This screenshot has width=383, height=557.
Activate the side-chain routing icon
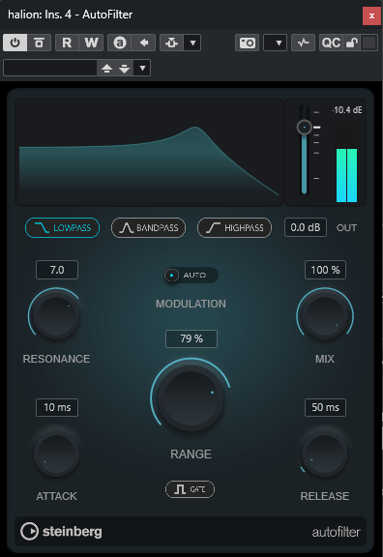pos(171,43)
